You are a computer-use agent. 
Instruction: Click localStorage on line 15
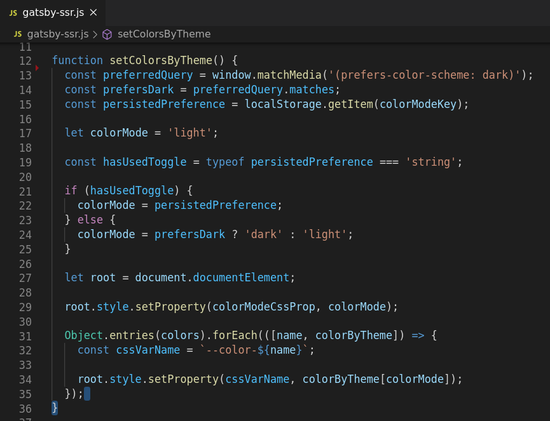(283, 104)
